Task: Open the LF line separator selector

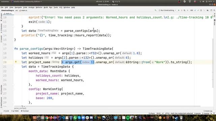Action: pyautogui.click(x=163, y=113)
